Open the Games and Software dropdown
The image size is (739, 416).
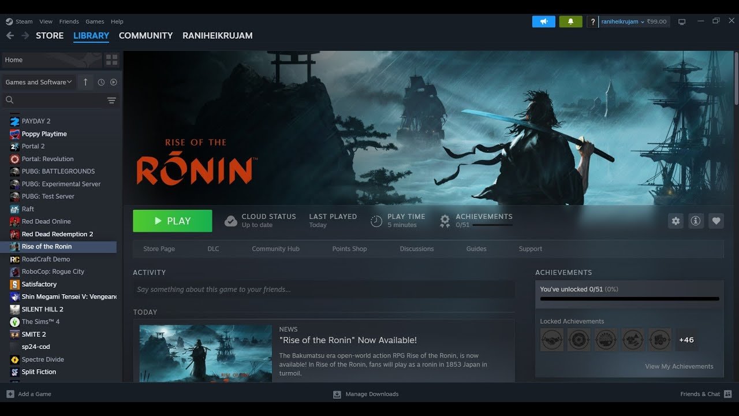coord(39,82)
